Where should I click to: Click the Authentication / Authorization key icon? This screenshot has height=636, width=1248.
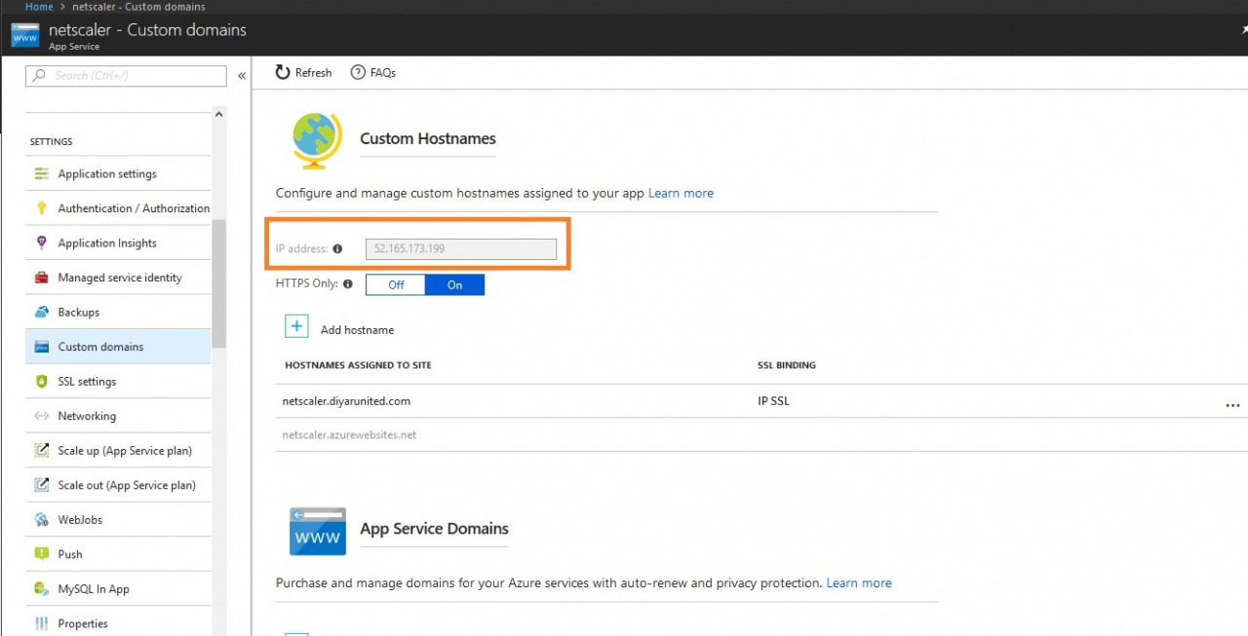(41, 208)
